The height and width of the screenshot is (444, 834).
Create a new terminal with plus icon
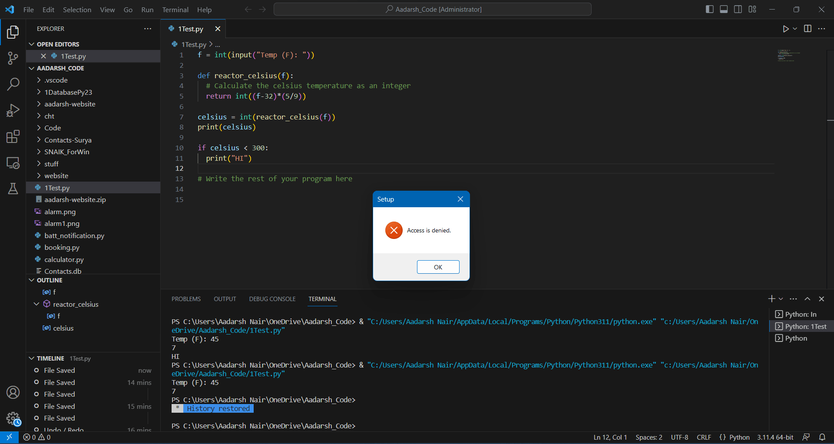pos(771,299)
